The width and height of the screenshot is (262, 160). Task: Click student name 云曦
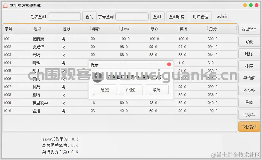pos(36,55)
